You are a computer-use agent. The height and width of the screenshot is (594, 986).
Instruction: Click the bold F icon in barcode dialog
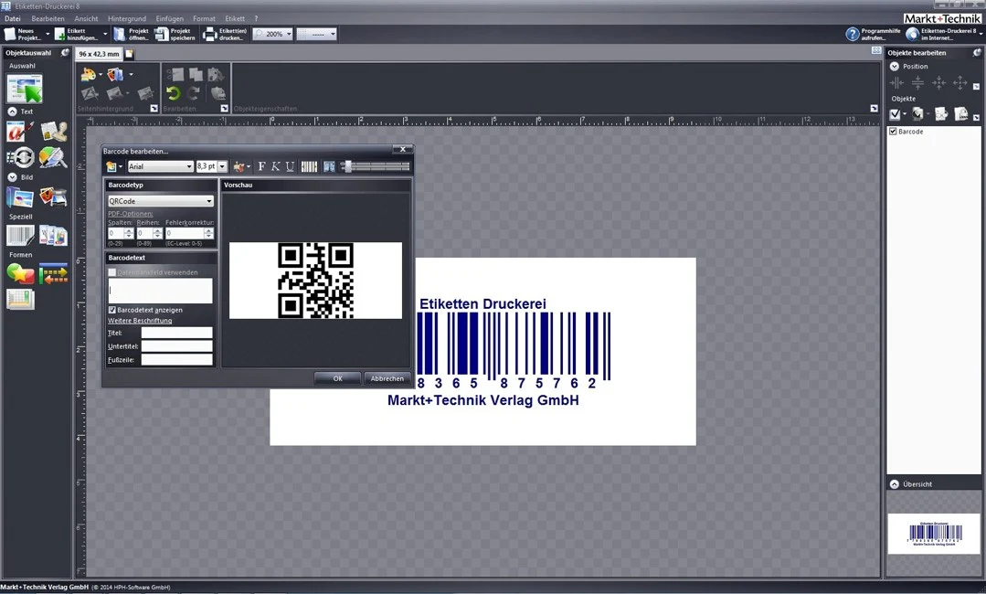pos(261,166)
